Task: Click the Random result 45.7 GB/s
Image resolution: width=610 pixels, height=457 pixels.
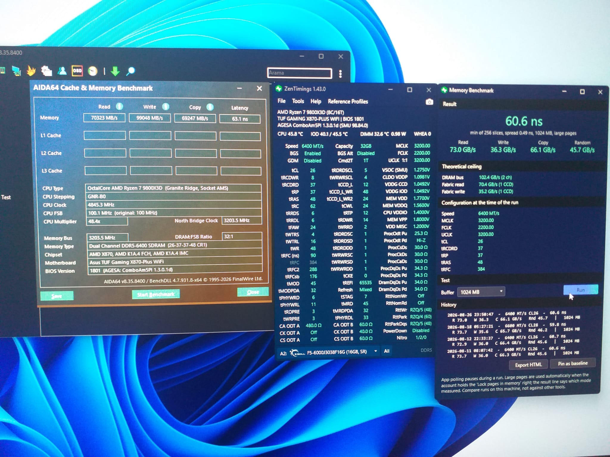Action: pyautogui.click(x=582, y=150)
